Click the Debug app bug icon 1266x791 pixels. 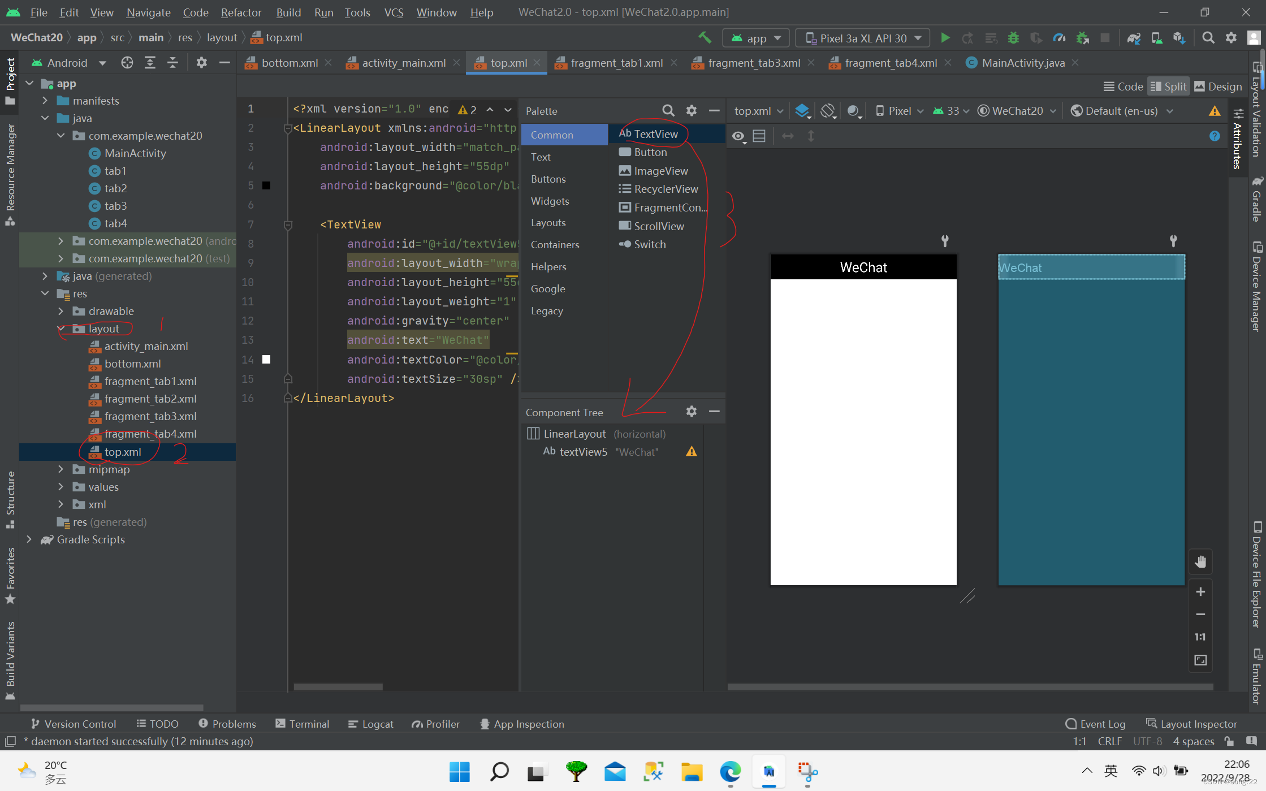point(1013,38)
